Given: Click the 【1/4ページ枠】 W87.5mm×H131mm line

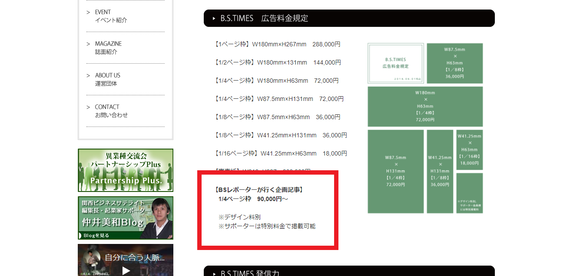Looking at the screenshot, I should point(279,99).
